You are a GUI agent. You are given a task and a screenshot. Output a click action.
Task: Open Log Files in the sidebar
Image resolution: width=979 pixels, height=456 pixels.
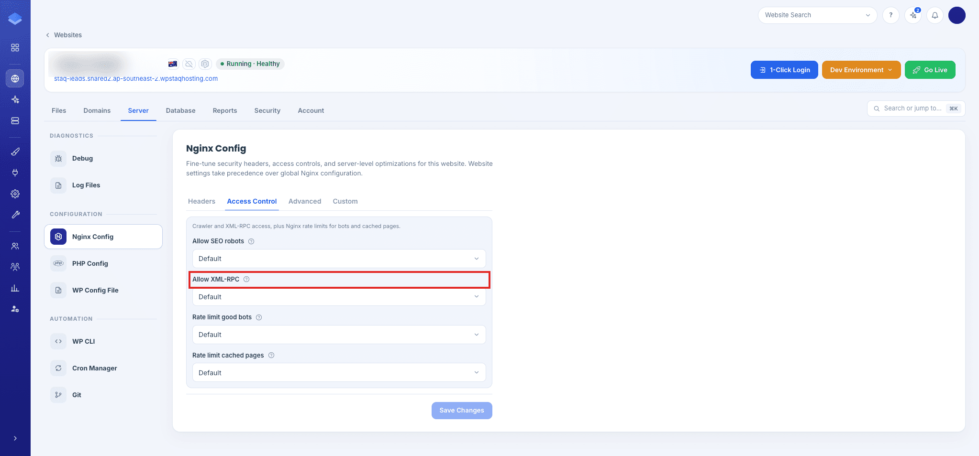point(103,185)
